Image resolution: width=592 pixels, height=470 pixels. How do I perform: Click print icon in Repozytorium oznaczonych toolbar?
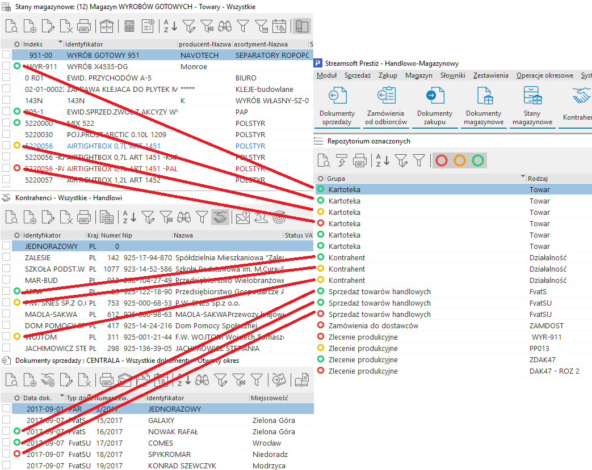(x=359, y=160)
